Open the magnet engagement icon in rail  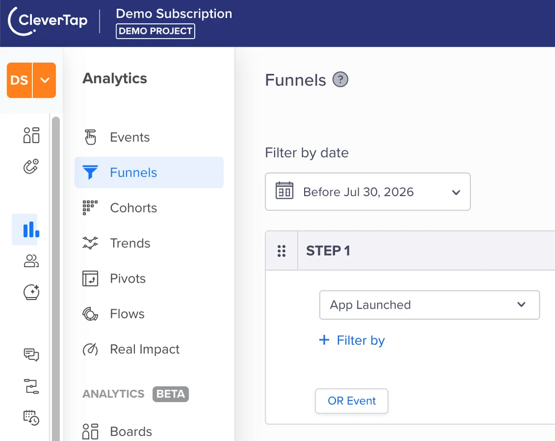31,166
